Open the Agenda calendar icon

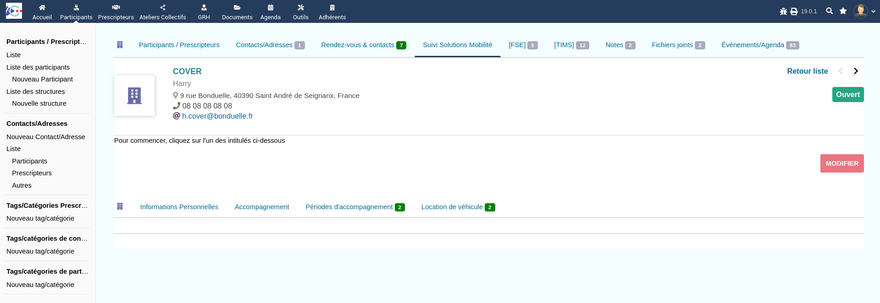pos(271,7)
